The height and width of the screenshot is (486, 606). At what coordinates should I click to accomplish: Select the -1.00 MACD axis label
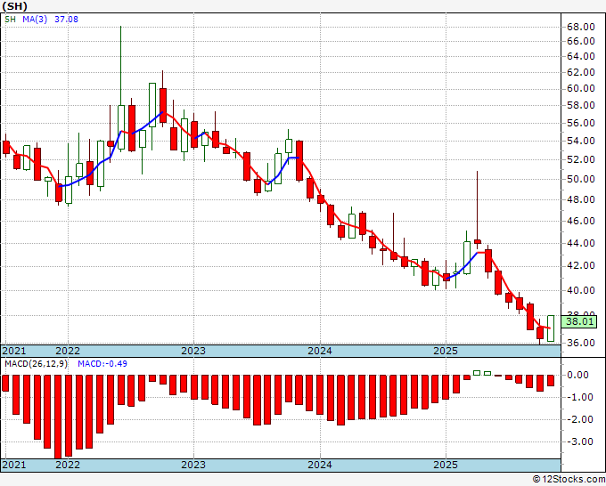(x=578, y=397)
